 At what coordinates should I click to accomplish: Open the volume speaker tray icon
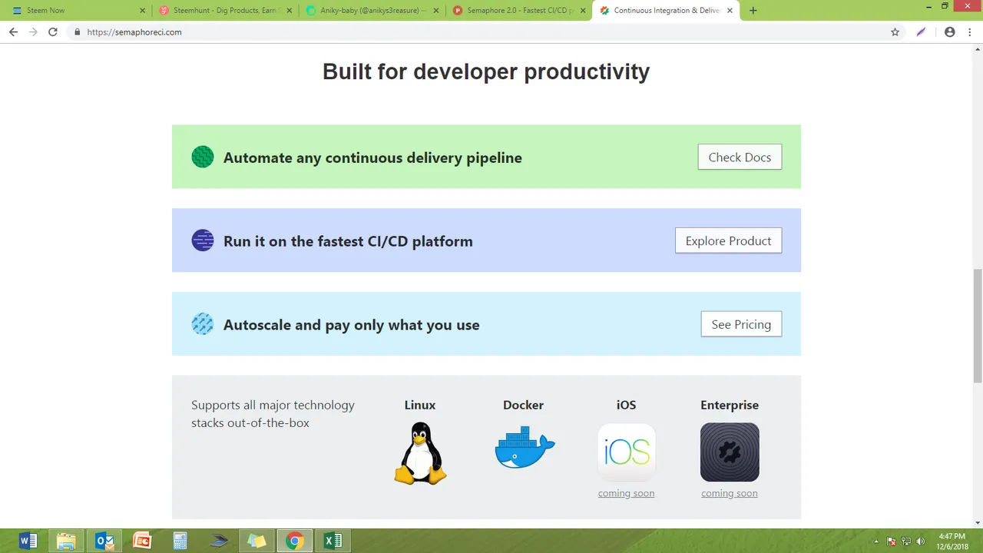coord(920,541)
